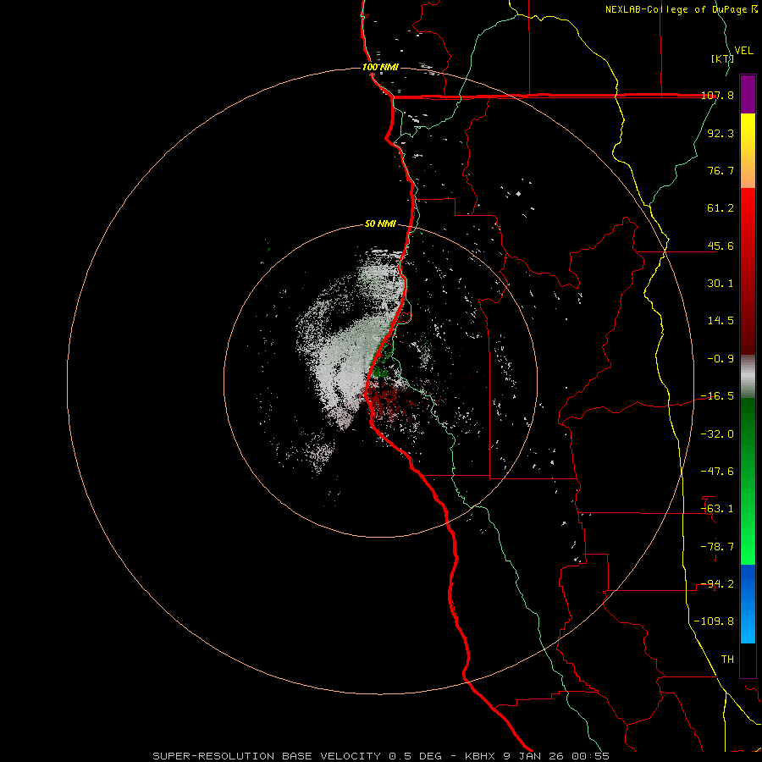
Task: Pick the black TH segment of the color bar
Action: [x=748, y=660]
